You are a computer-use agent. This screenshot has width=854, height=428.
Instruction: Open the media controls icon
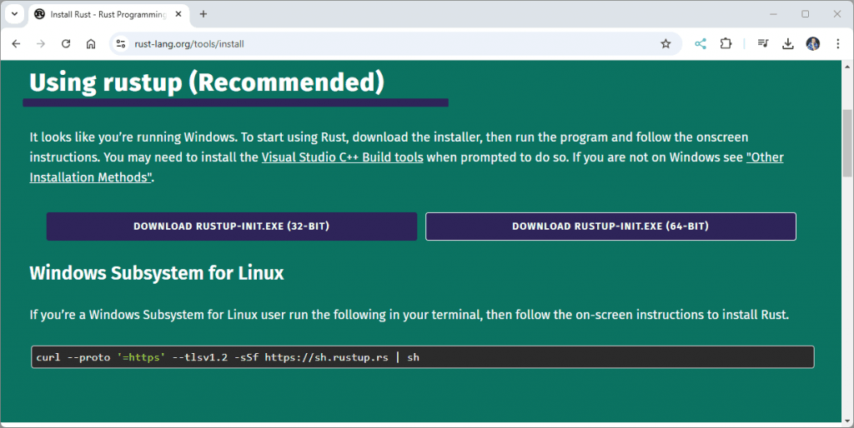[762, 44]
